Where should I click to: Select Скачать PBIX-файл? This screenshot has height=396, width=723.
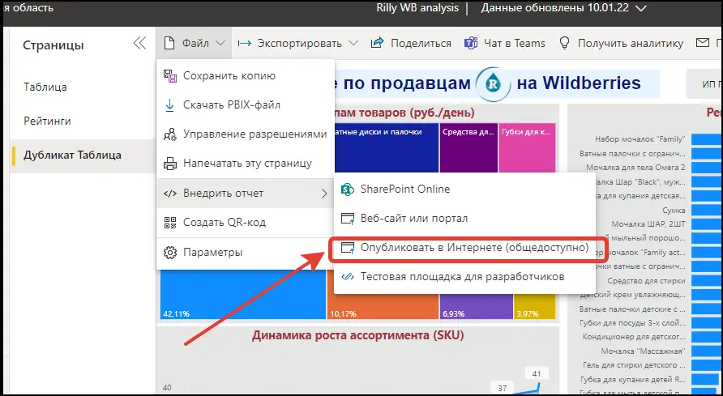[x=246, y=105]
